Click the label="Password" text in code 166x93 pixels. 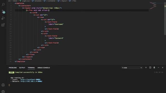56,38
